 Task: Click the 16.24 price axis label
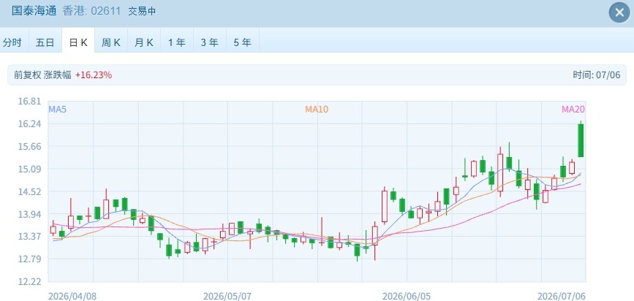coord(29,123)
